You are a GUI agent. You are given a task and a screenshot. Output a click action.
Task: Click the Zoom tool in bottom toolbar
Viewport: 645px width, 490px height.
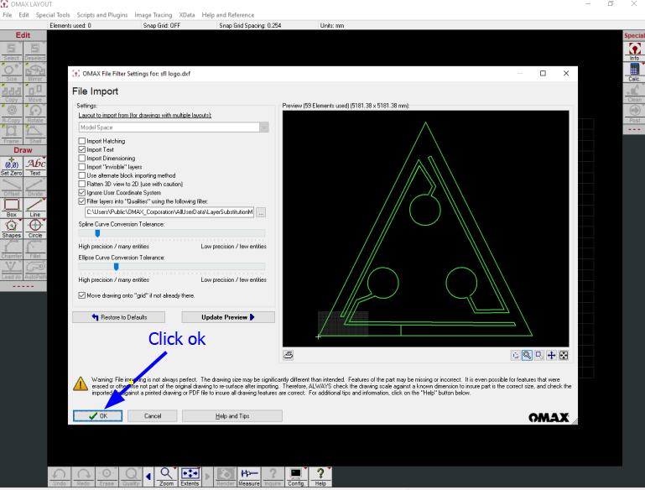tap(166, 477)
